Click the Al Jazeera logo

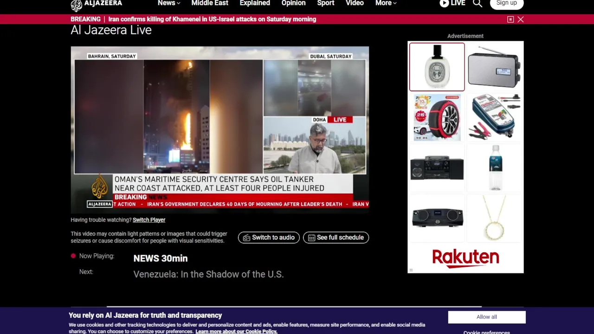click(97, 5)
